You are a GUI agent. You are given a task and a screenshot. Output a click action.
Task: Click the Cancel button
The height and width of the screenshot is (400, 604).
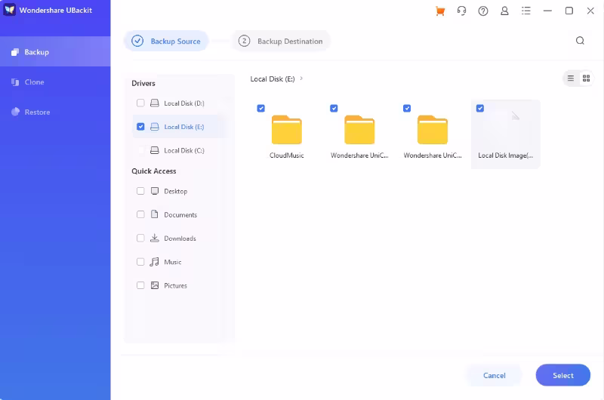point(495,375)
